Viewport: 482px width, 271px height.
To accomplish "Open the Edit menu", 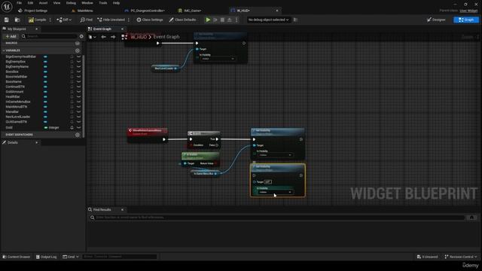I will click(x=30, y=3).
